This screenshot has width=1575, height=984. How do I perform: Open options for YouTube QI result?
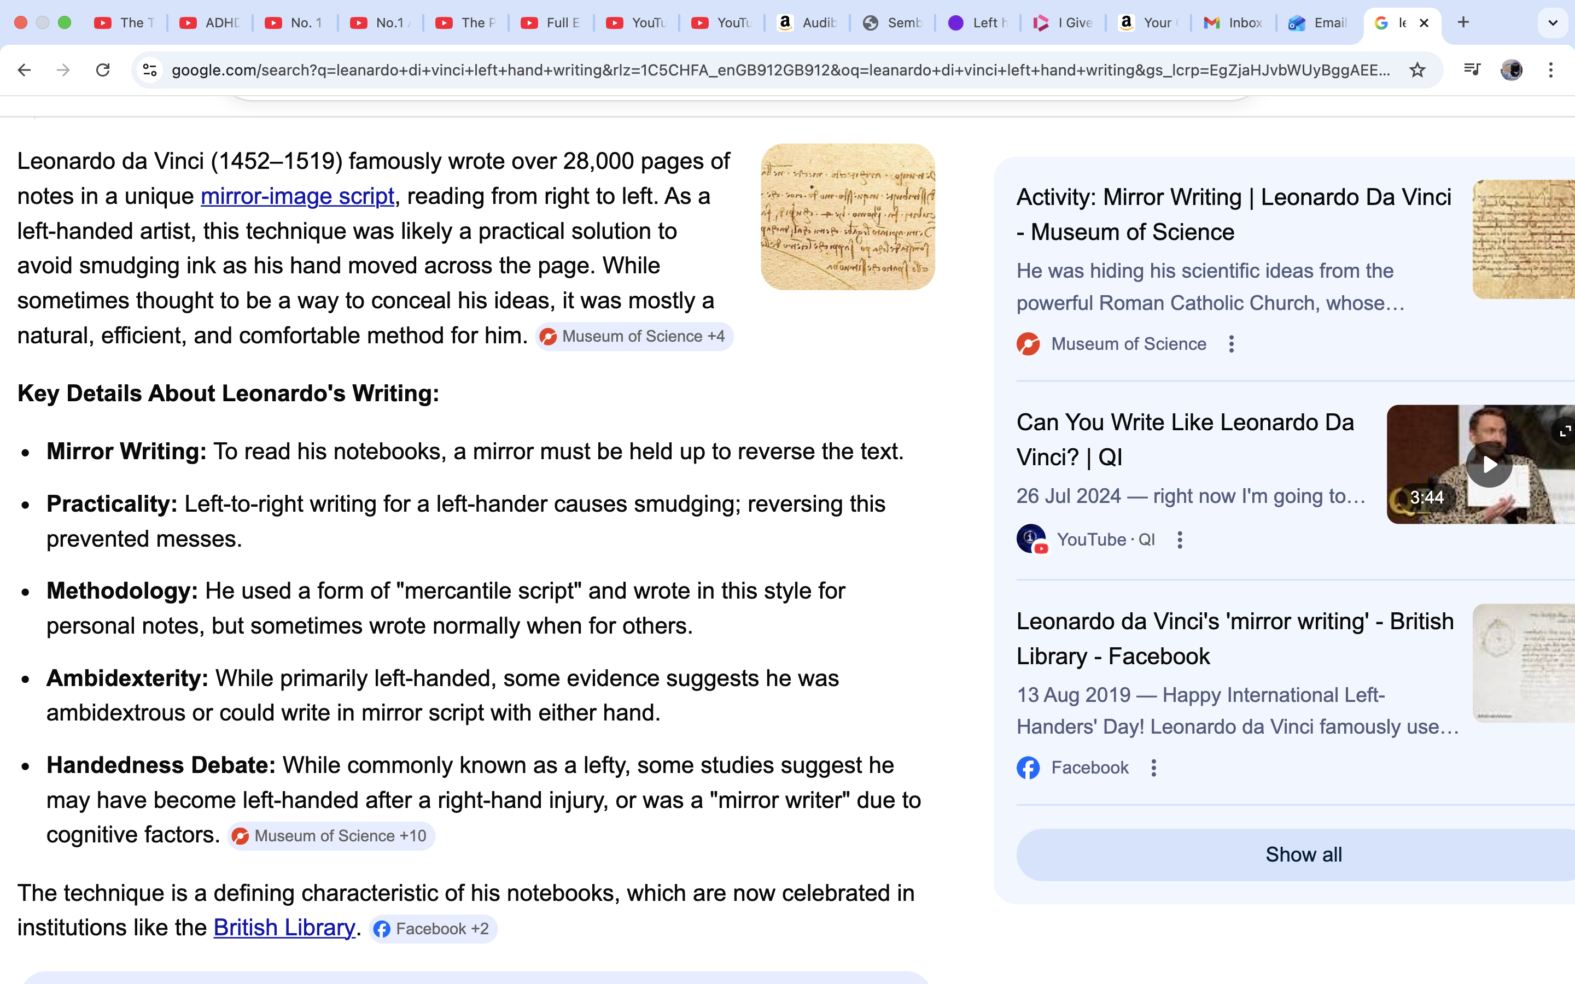click(1180, 540)
